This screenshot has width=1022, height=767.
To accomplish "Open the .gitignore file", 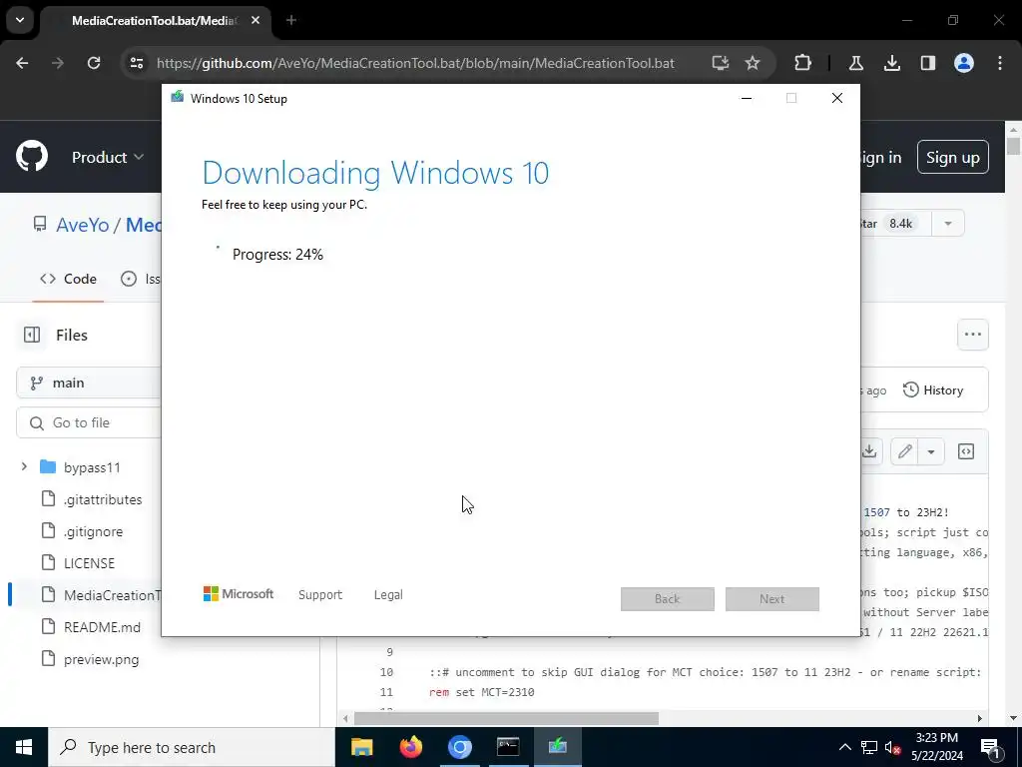I will (x=93, y=531).
